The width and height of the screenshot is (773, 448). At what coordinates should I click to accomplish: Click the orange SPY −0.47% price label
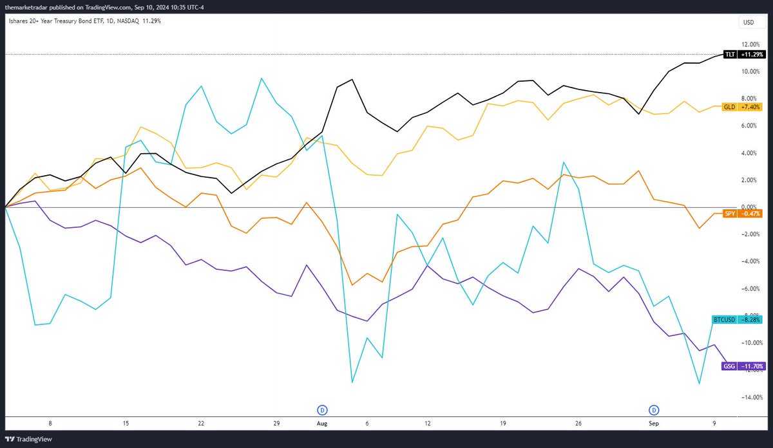coord(741,212)
